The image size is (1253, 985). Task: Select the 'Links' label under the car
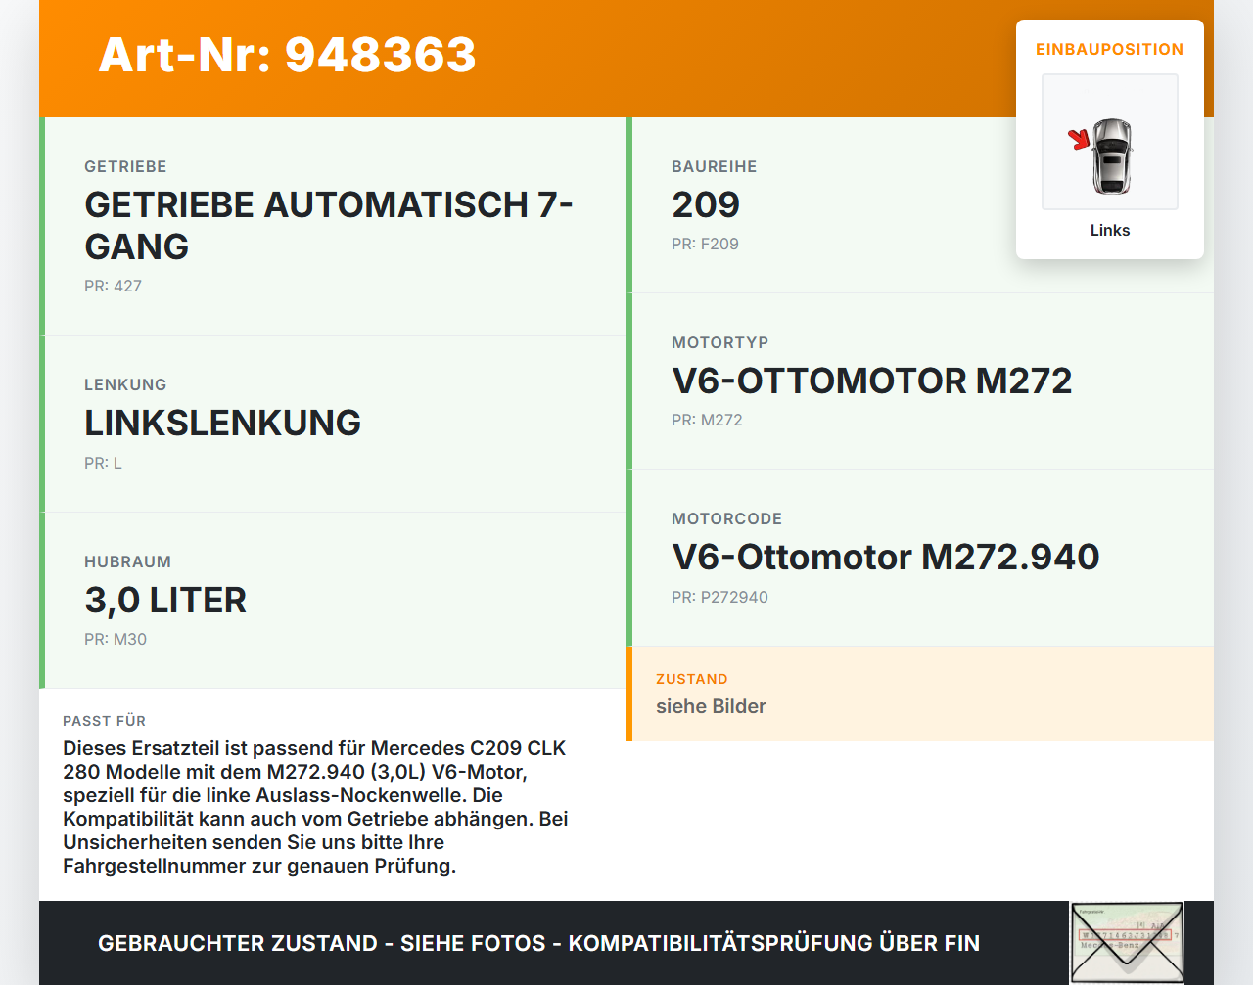click(x=1109, y=230)
